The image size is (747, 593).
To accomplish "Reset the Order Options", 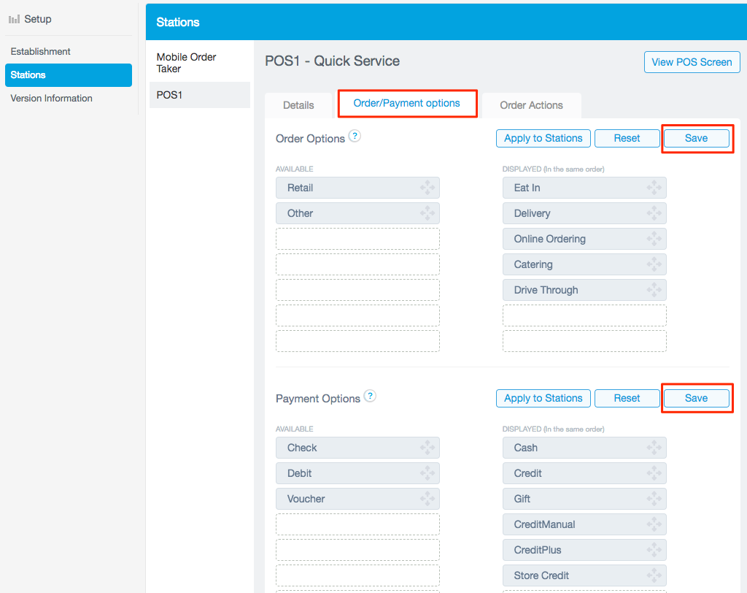I will [627, 138].
